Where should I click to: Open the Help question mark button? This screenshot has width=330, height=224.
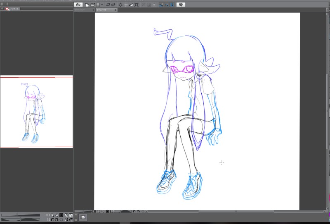point(181,5)
